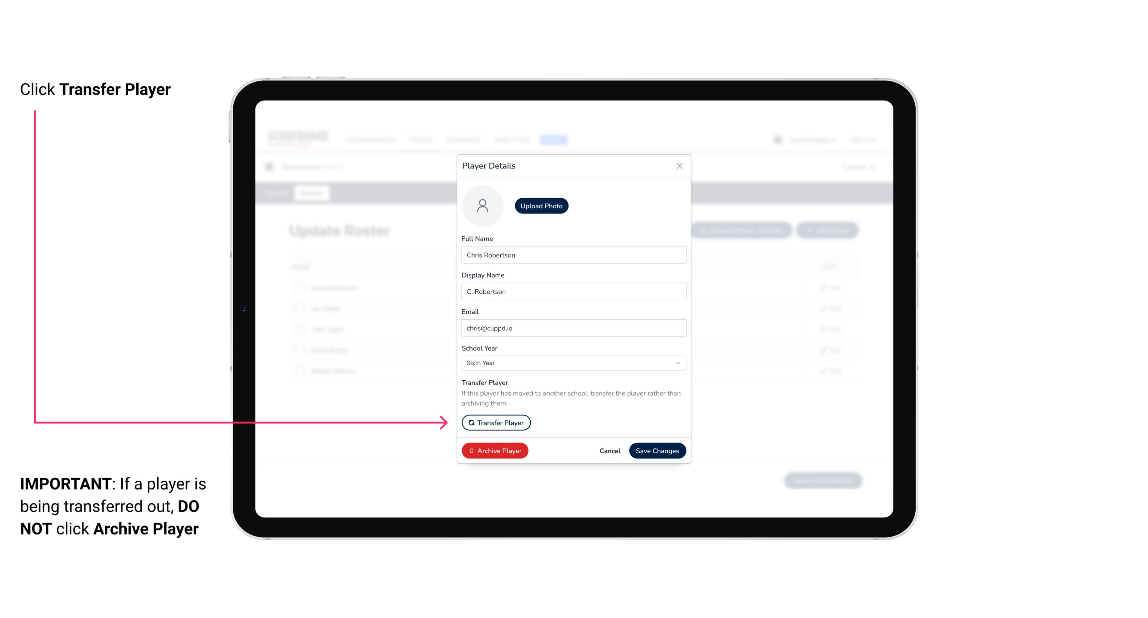Click Save Changes button

(657, 450)
